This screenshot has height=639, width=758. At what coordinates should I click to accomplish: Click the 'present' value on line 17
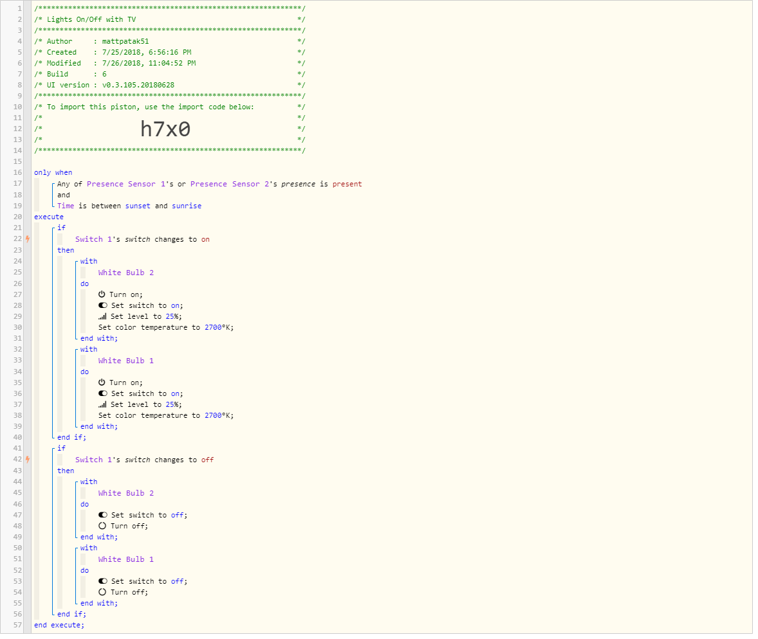pyautogui.click(x=347, y=184)
